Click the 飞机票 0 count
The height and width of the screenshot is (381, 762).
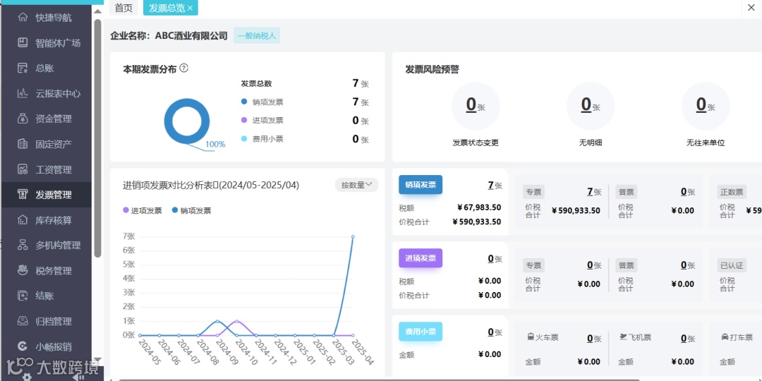684,339
